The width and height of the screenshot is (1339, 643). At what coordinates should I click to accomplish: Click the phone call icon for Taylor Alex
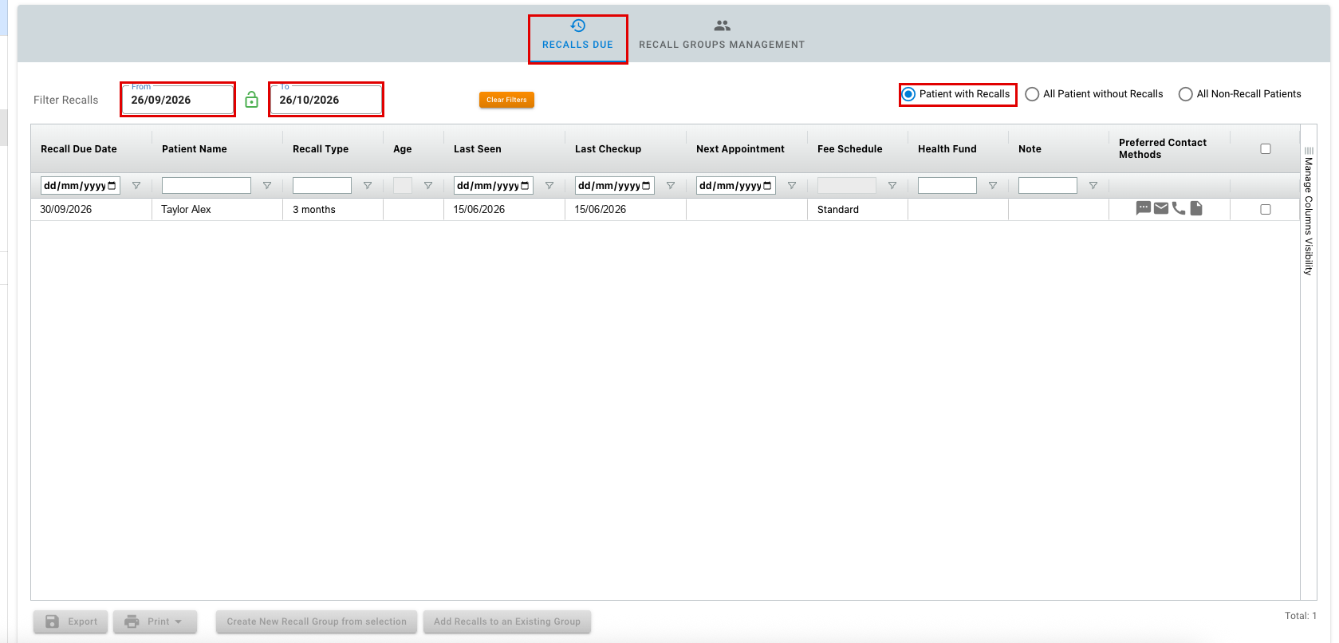[1179, 208]
